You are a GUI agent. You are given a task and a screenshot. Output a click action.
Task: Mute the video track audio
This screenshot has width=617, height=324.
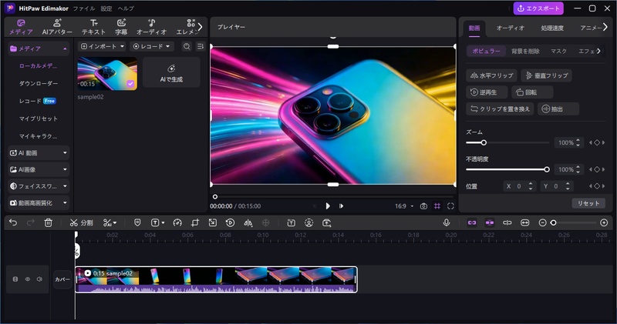point(39,279)
